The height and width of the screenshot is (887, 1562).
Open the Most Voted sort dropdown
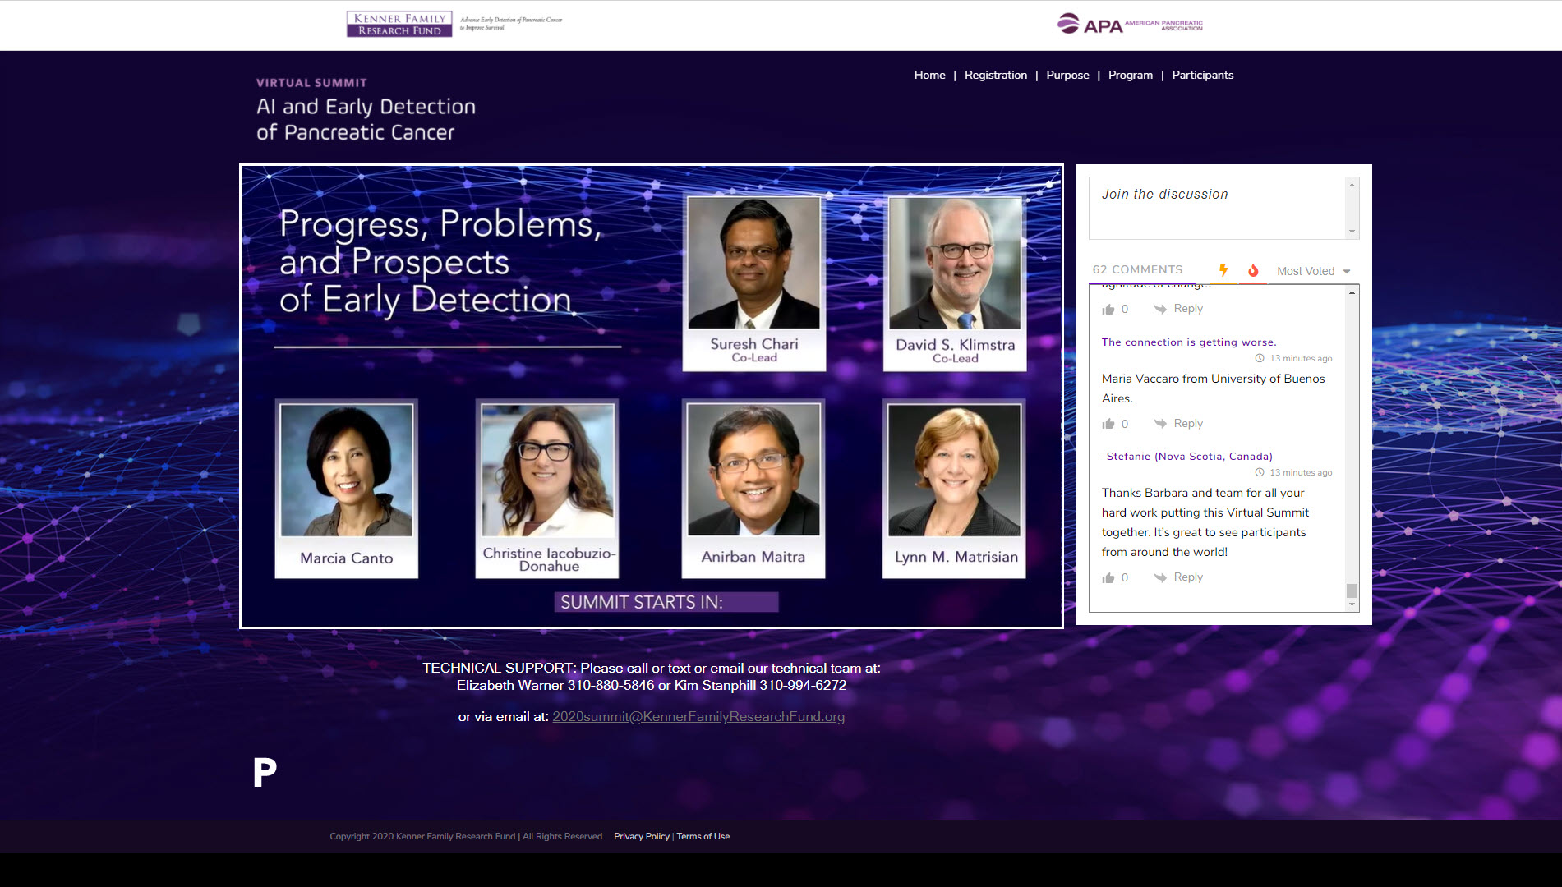coord(1313,271)
